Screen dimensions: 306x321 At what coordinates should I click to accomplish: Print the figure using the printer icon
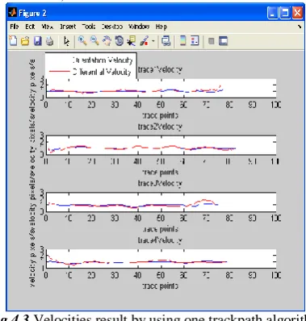(49, 41)
